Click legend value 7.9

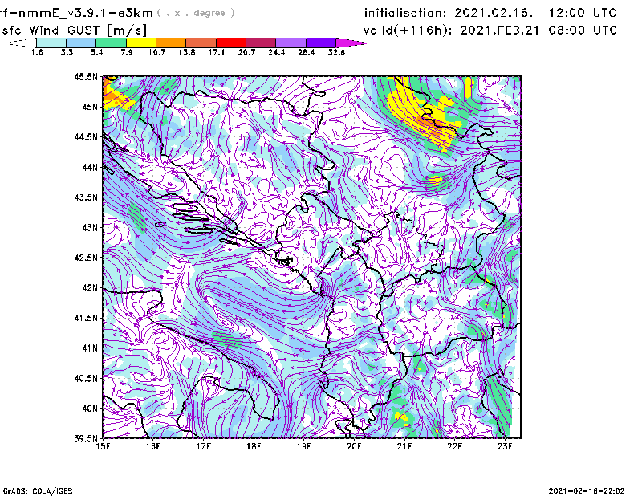click(127, 52)
